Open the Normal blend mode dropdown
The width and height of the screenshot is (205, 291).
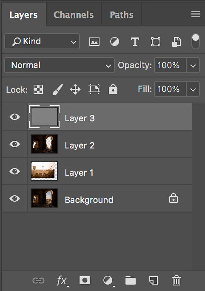point(60,65)
